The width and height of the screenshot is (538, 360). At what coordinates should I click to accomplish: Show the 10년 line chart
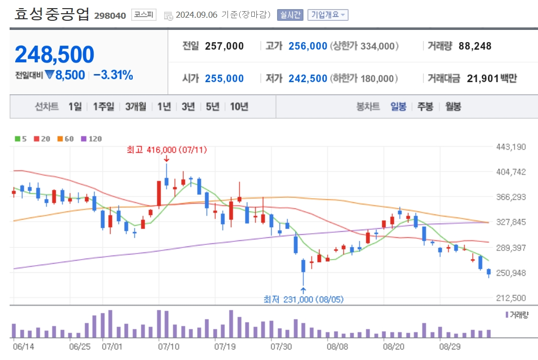click(239, 106)
